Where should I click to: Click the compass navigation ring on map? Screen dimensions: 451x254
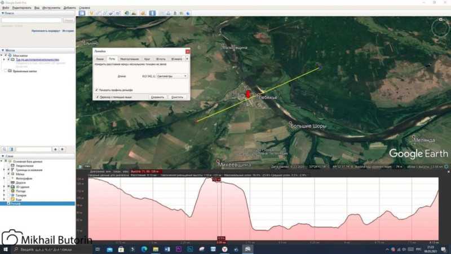(x=440, y=28)
